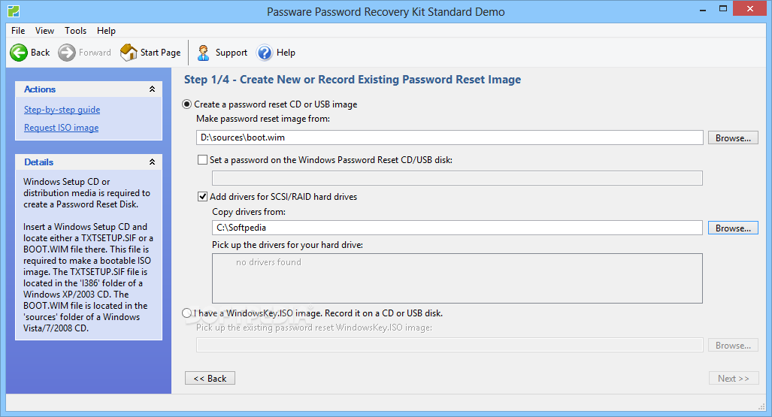Click the grey Forward arrow icon
Viewport: 772px width, 417px height.
pos(67,53)
